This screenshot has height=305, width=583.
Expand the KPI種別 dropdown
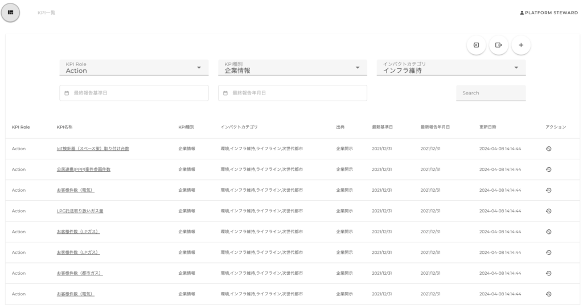pyautogui.click(x=292, y=68)
